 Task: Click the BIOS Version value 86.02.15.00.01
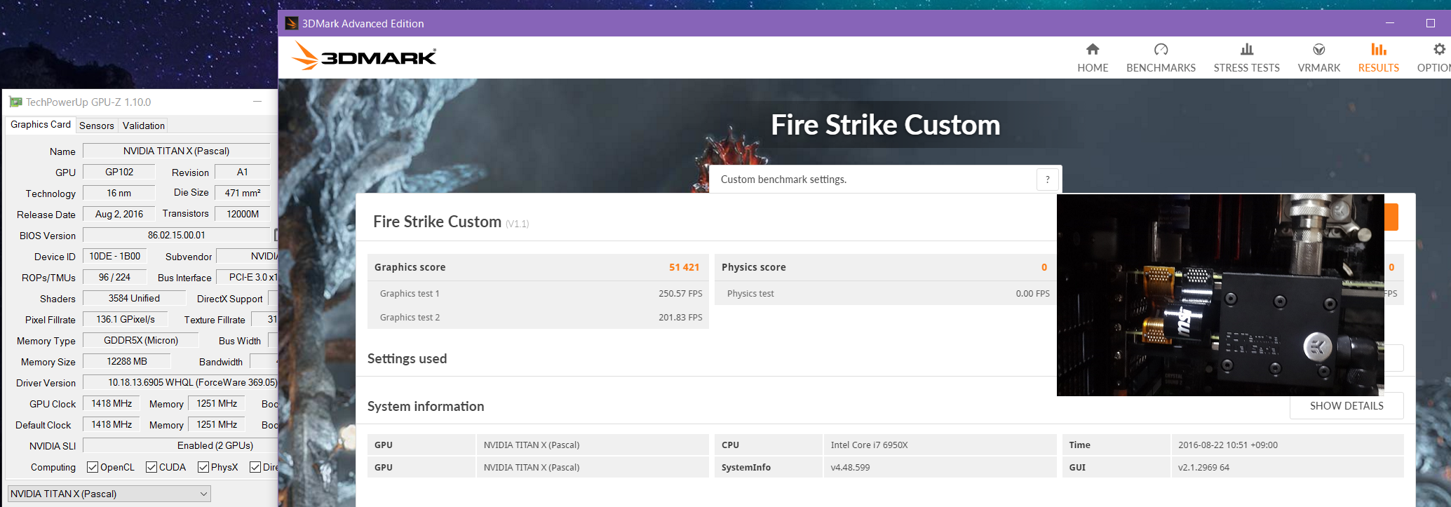tap(177, 235)
